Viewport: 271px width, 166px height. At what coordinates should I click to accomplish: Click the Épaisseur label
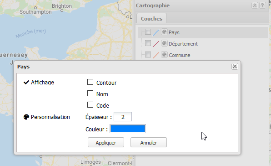(x=99, y=117)
